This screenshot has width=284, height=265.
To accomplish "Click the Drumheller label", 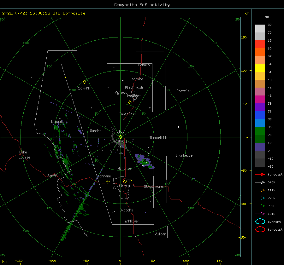I will [185, 155].
